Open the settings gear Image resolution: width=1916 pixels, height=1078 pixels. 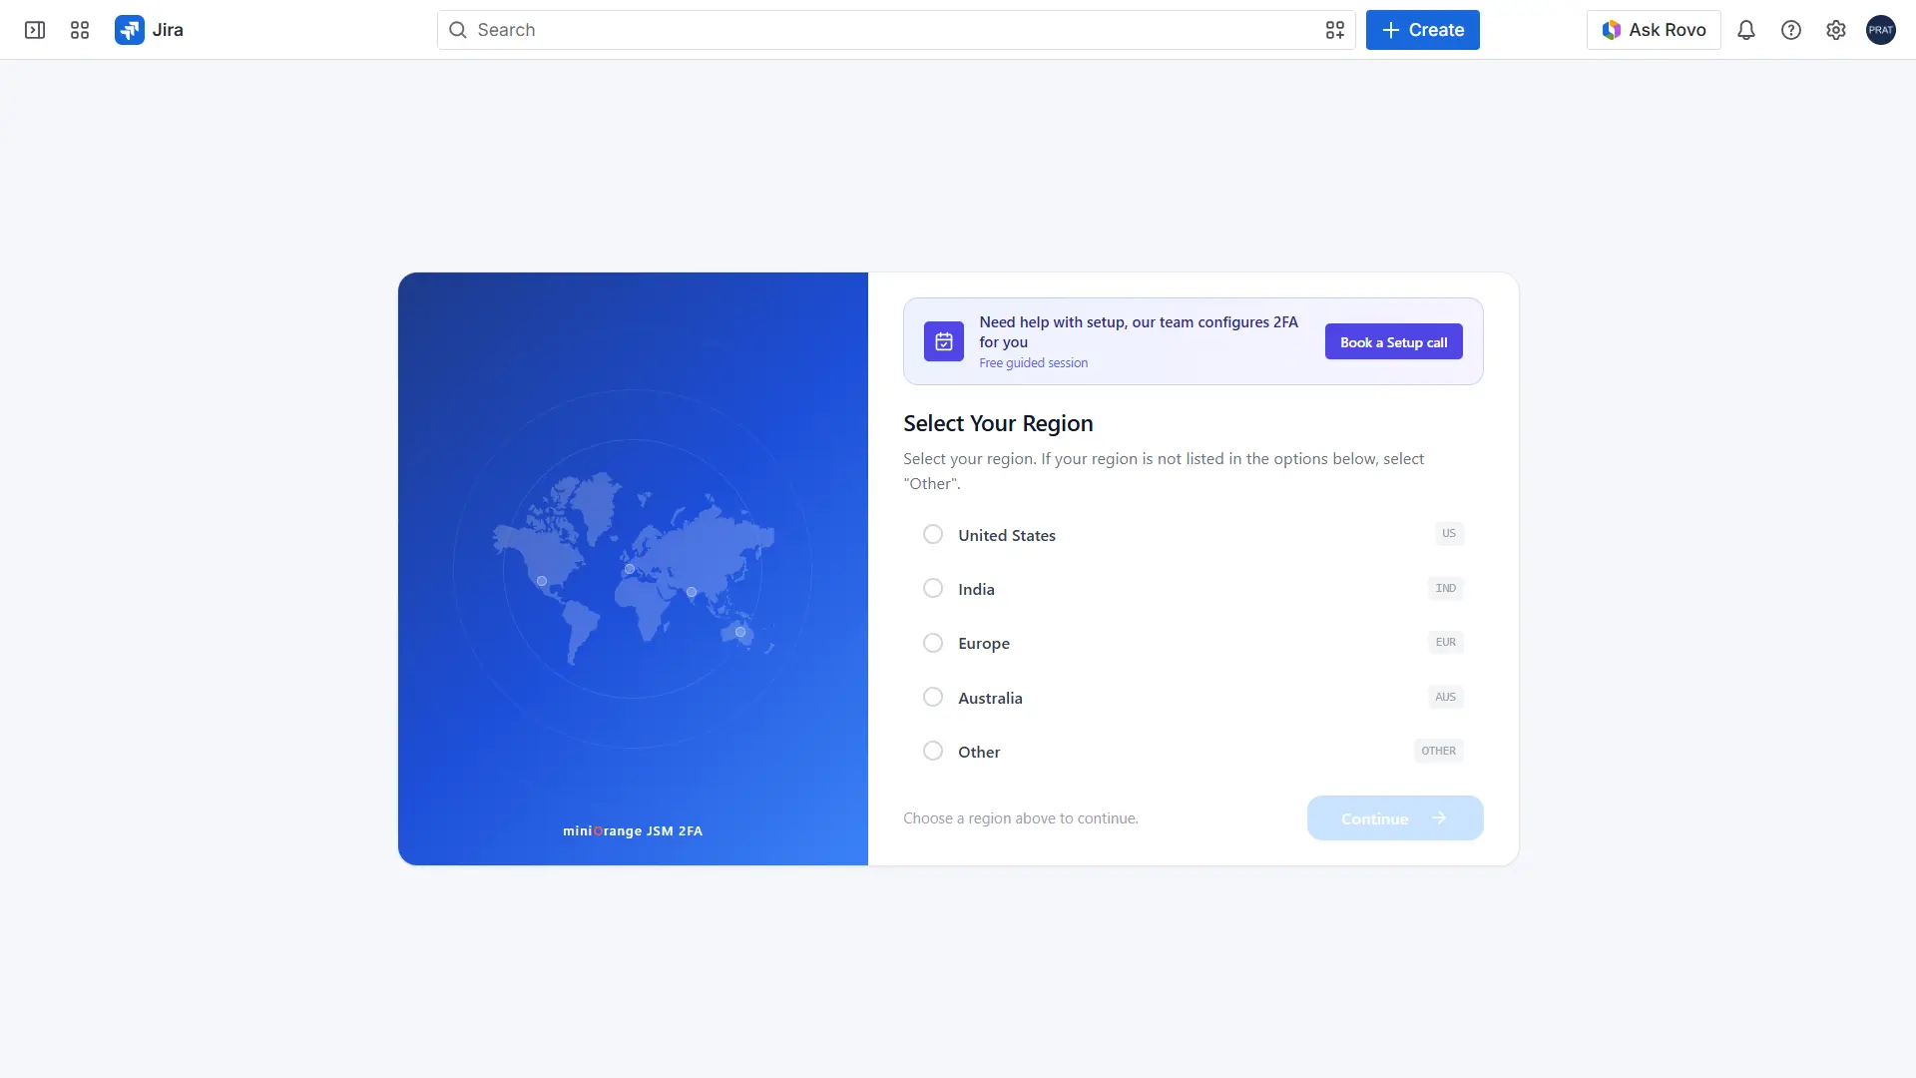pyautogui.click(x=1836, y=30)
